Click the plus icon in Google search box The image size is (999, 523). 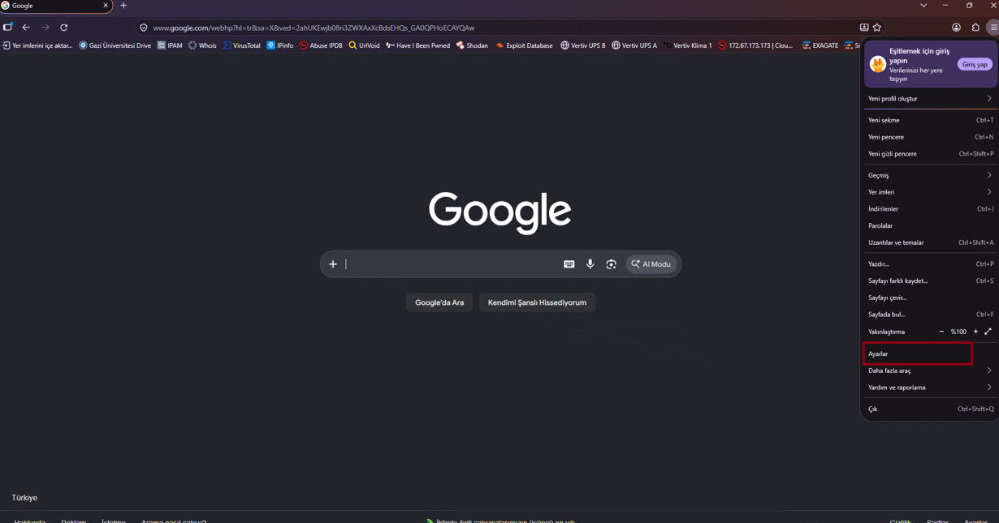coord(333,264)
